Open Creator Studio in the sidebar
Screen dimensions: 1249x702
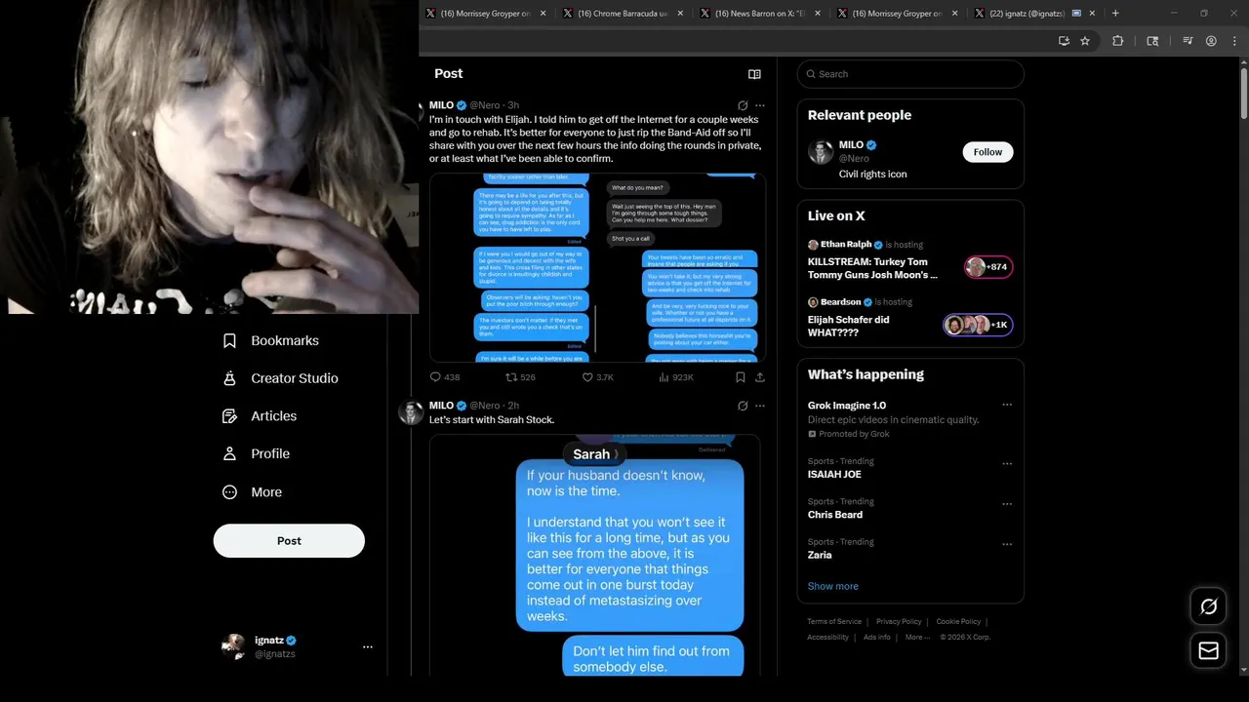click(x=281, y=378)
